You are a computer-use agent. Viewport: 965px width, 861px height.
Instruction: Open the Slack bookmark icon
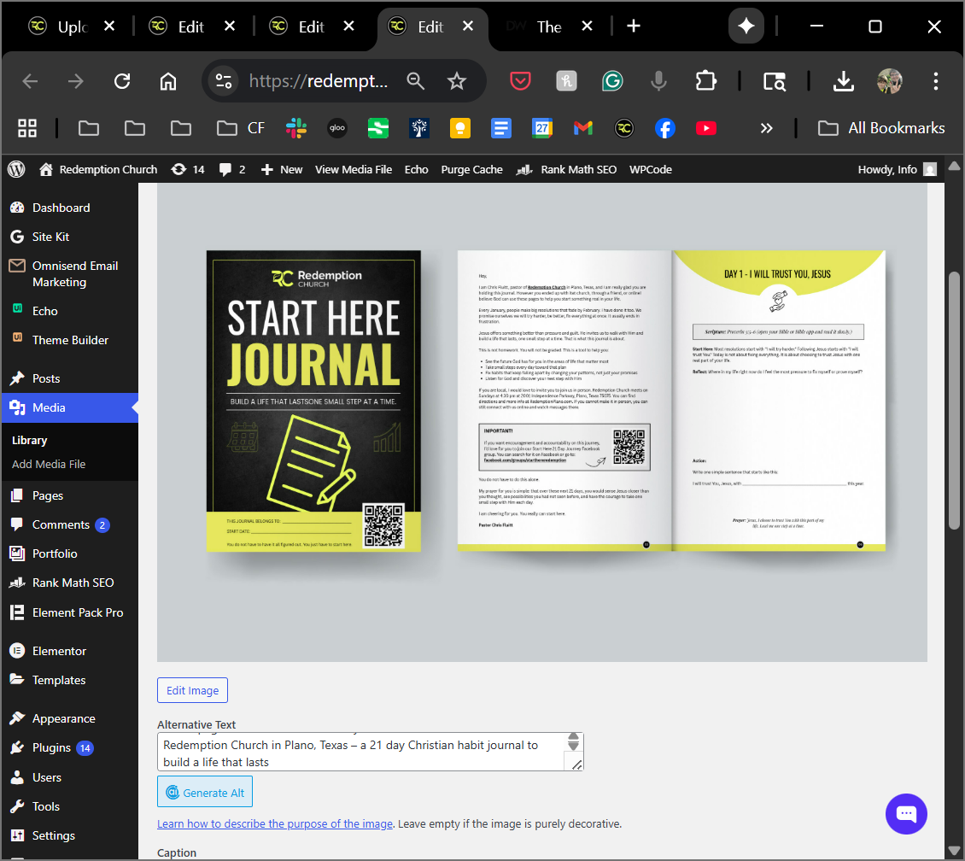[x=296, y=128]
